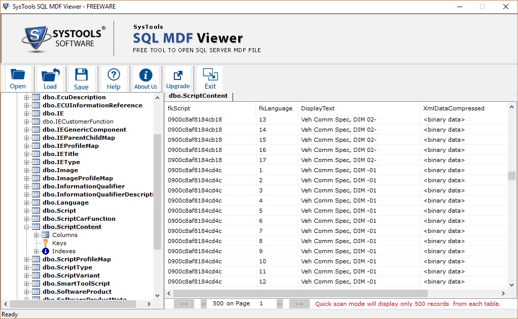Go to the previous page of records
This screenshot has height=319, width=518.
pyautogui.click(x=204, y=304)
